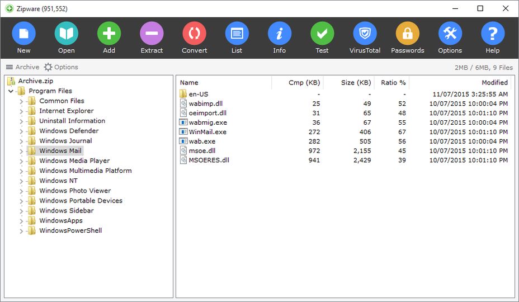Click the wabmig.exe application icon

click(183, 122)
